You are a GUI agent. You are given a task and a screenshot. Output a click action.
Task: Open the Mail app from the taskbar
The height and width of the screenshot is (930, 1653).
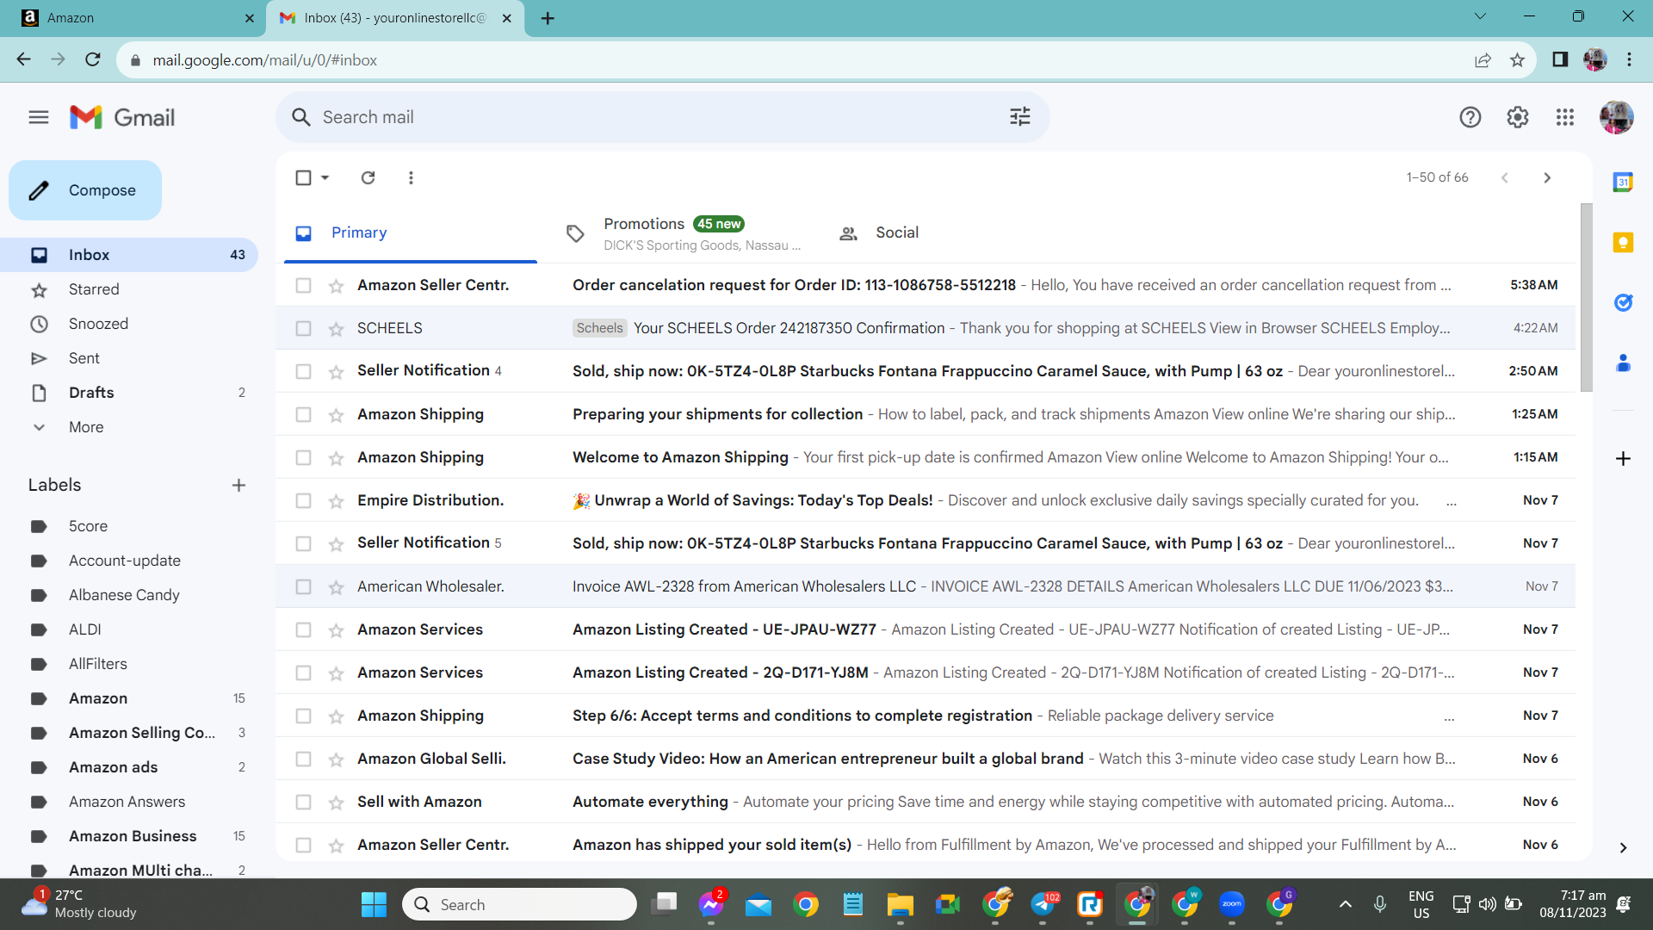click(x=758, y=904)
